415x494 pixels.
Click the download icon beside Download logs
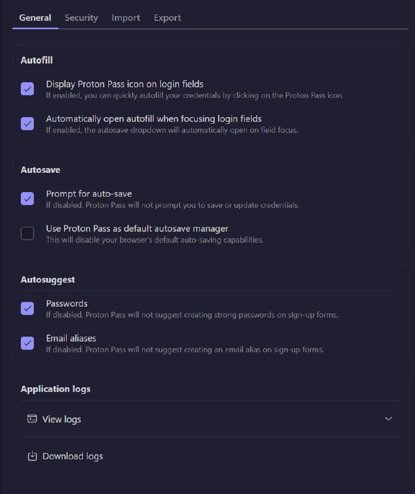[32, 456]
